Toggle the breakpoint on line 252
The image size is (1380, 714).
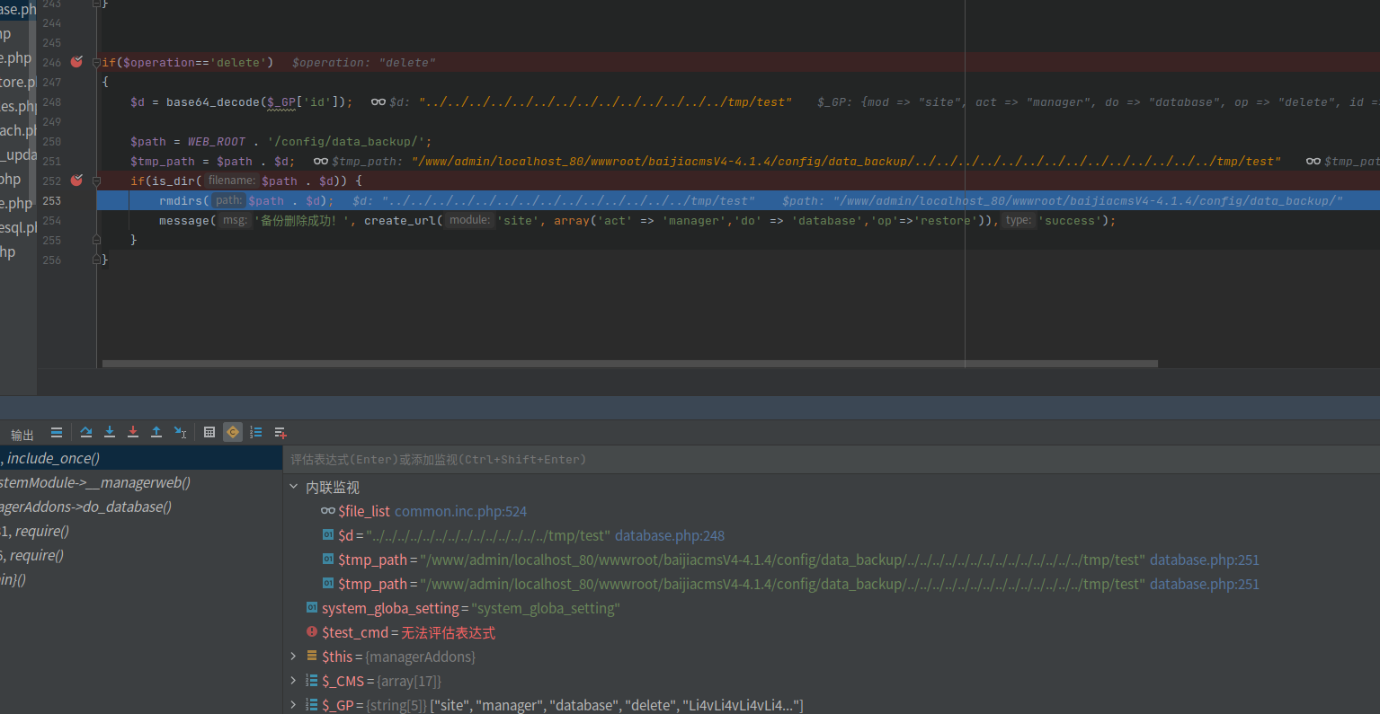[x=76, y=181]
